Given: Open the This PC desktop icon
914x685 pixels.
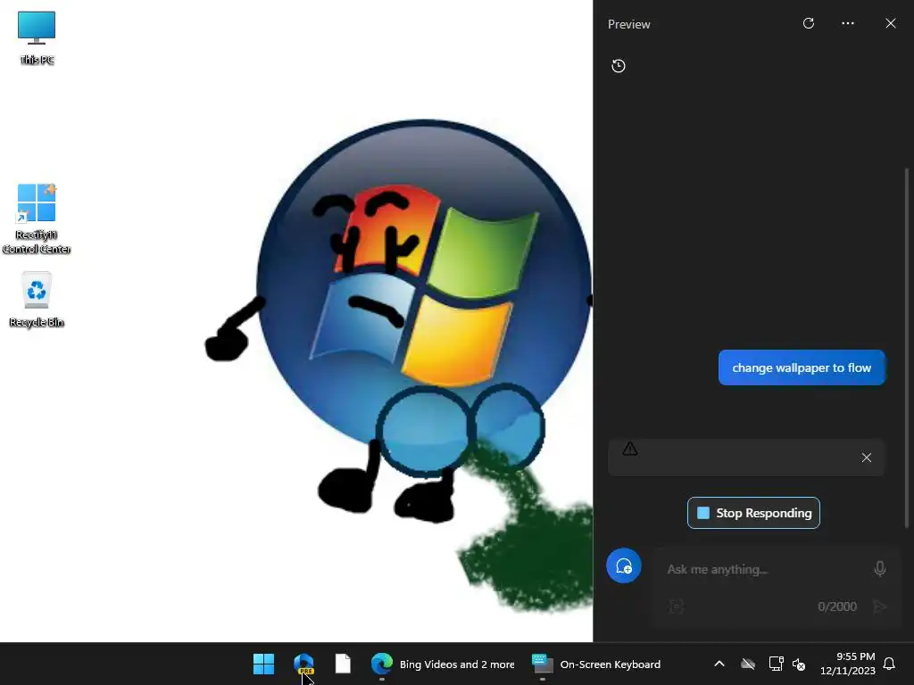Looking at the screenshot, I should pyautogui.click(x=37, y=37).
